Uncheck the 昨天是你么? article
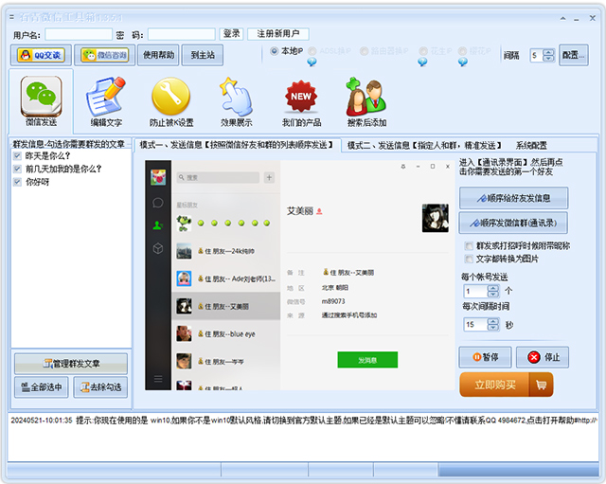The image size is (606, 484). tap(17, 156)
